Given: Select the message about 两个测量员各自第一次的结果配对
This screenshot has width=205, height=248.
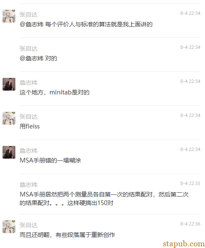Looking at the screenshot, I should pos(104,199).
